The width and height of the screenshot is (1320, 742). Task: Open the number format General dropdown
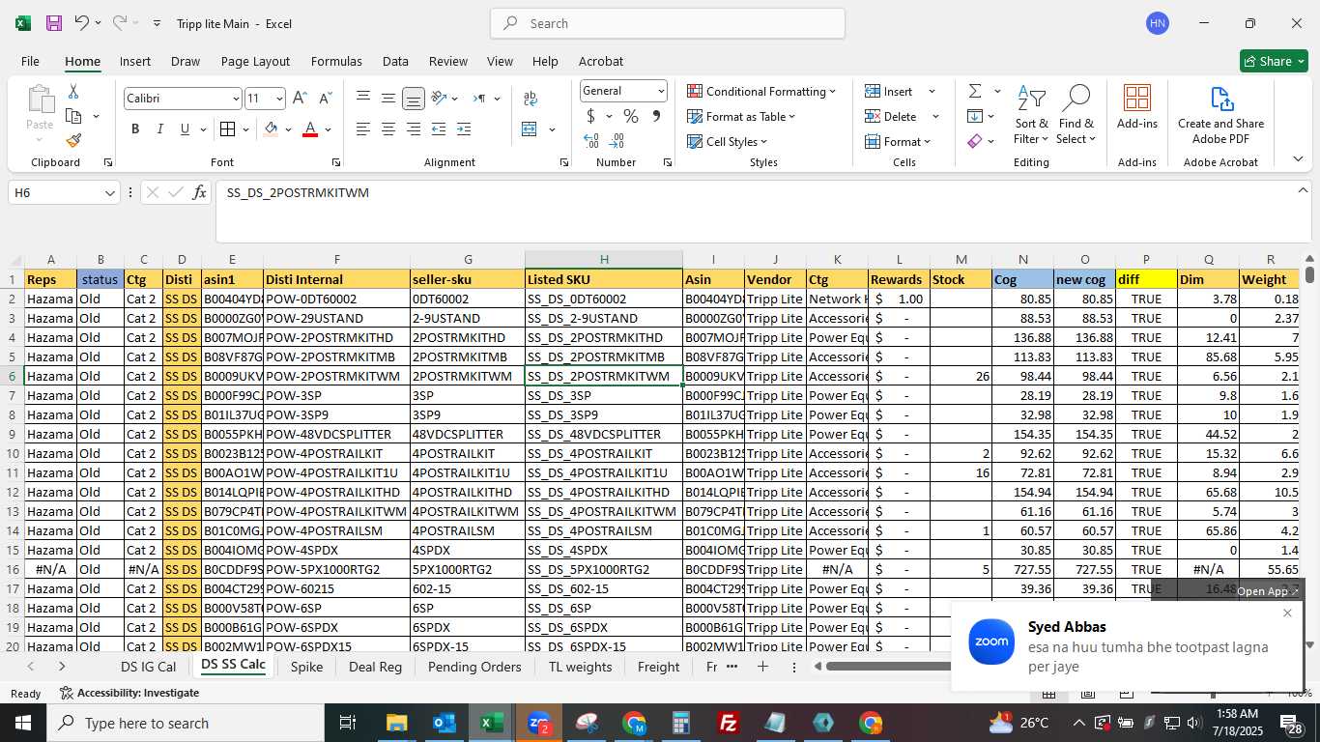point(661,91)
